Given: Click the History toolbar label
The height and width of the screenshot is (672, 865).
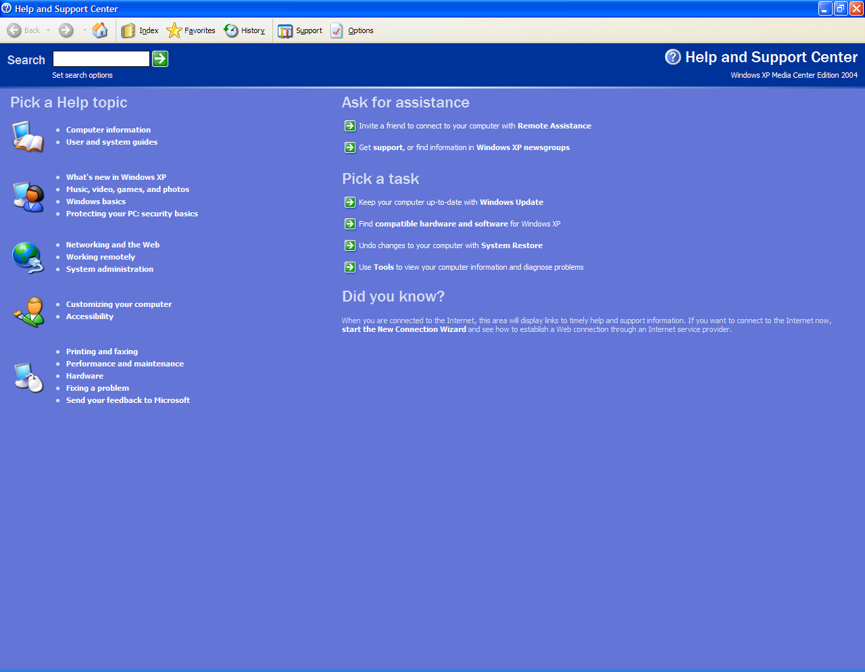Looking at the screenshot, I should point(253,30).
